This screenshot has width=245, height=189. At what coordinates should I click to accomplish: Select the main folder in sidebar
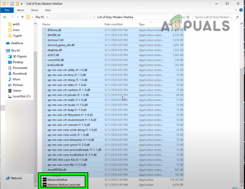16,30
